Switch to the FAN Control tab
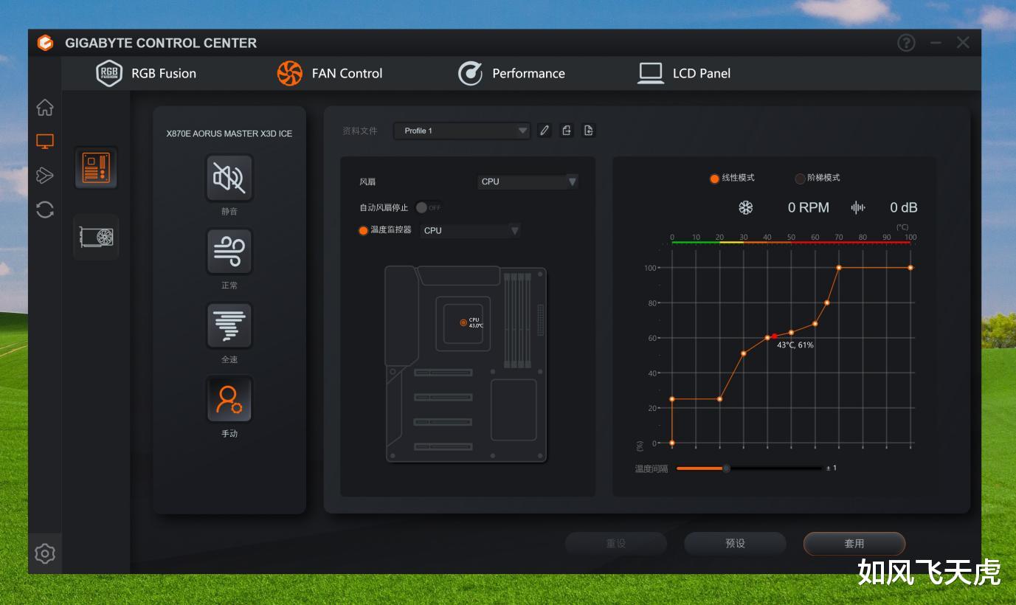Image resolution: width=1016 pixels, height=605 pixels. pos(330,73)
